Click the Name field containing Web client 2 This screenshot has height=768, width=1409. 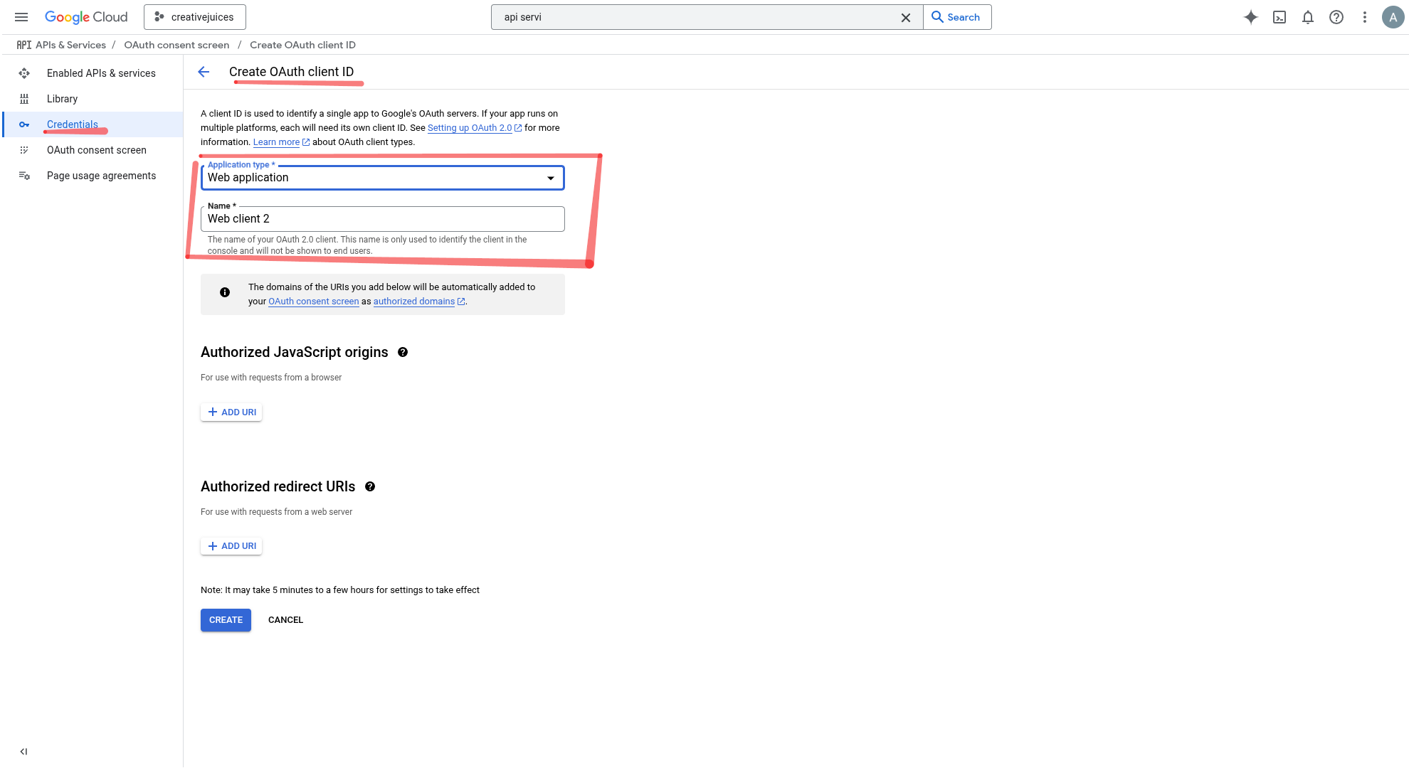382,219
